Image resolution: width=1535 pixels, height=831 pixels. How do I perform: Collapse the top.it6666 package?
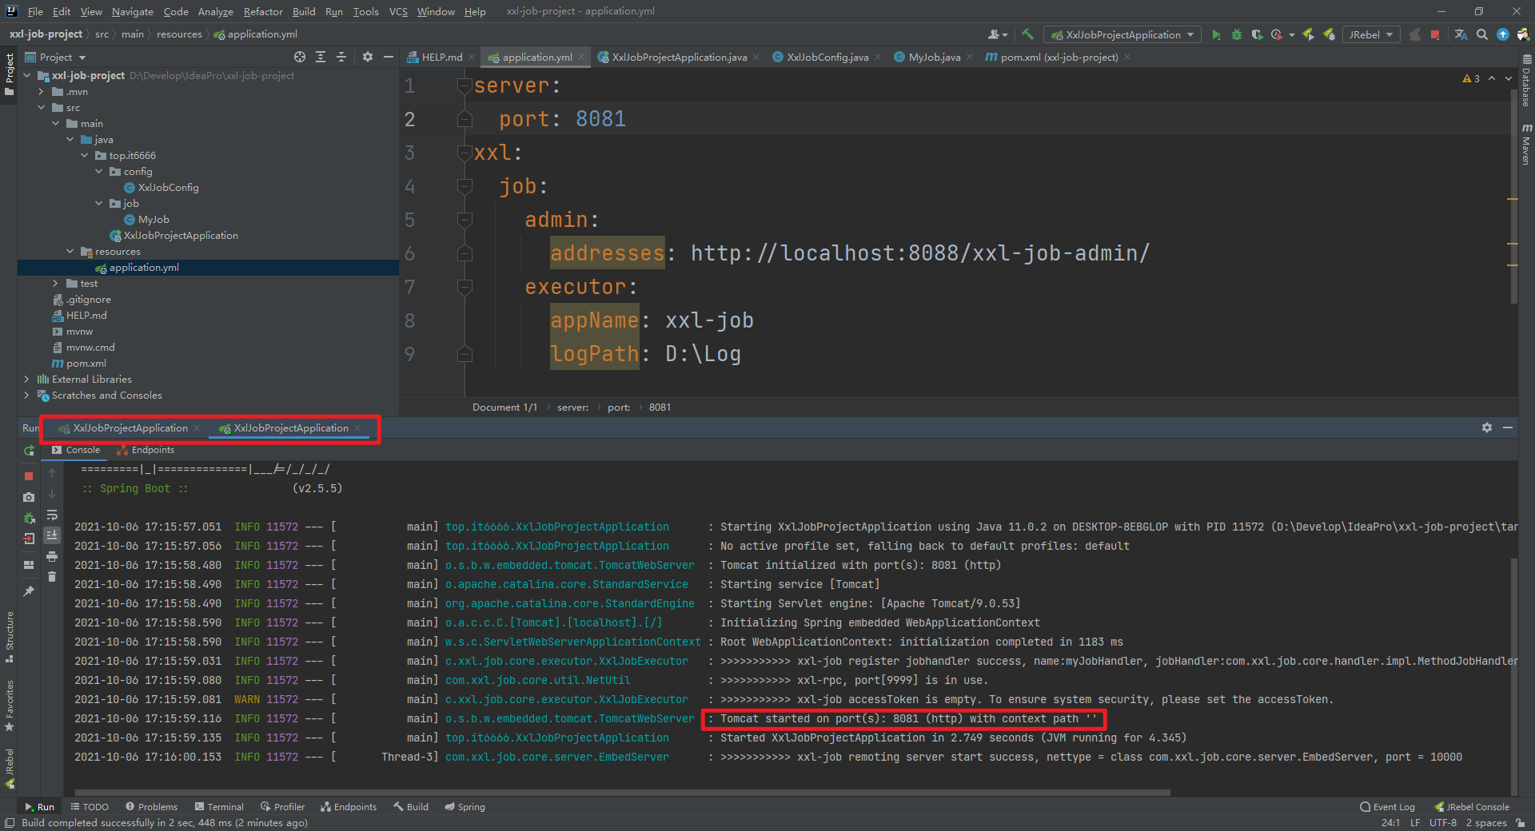coord(84,156)
